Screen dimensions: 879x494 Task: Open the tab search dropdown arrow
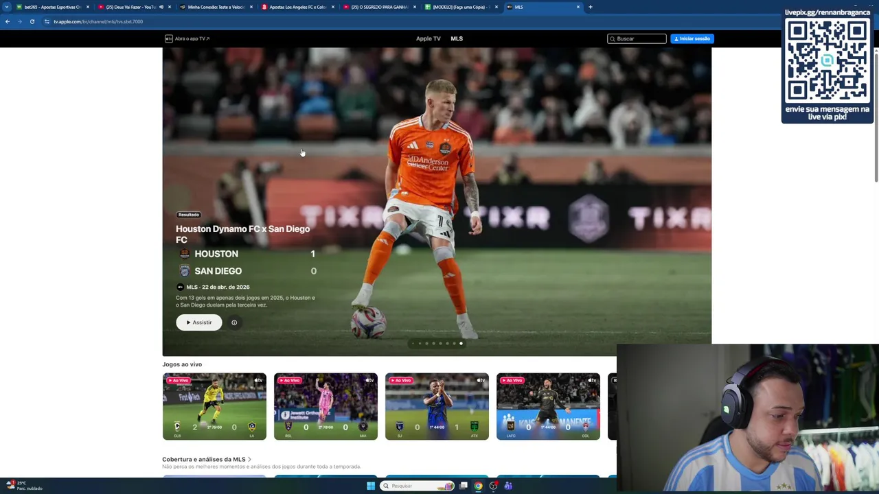(7, 7)
